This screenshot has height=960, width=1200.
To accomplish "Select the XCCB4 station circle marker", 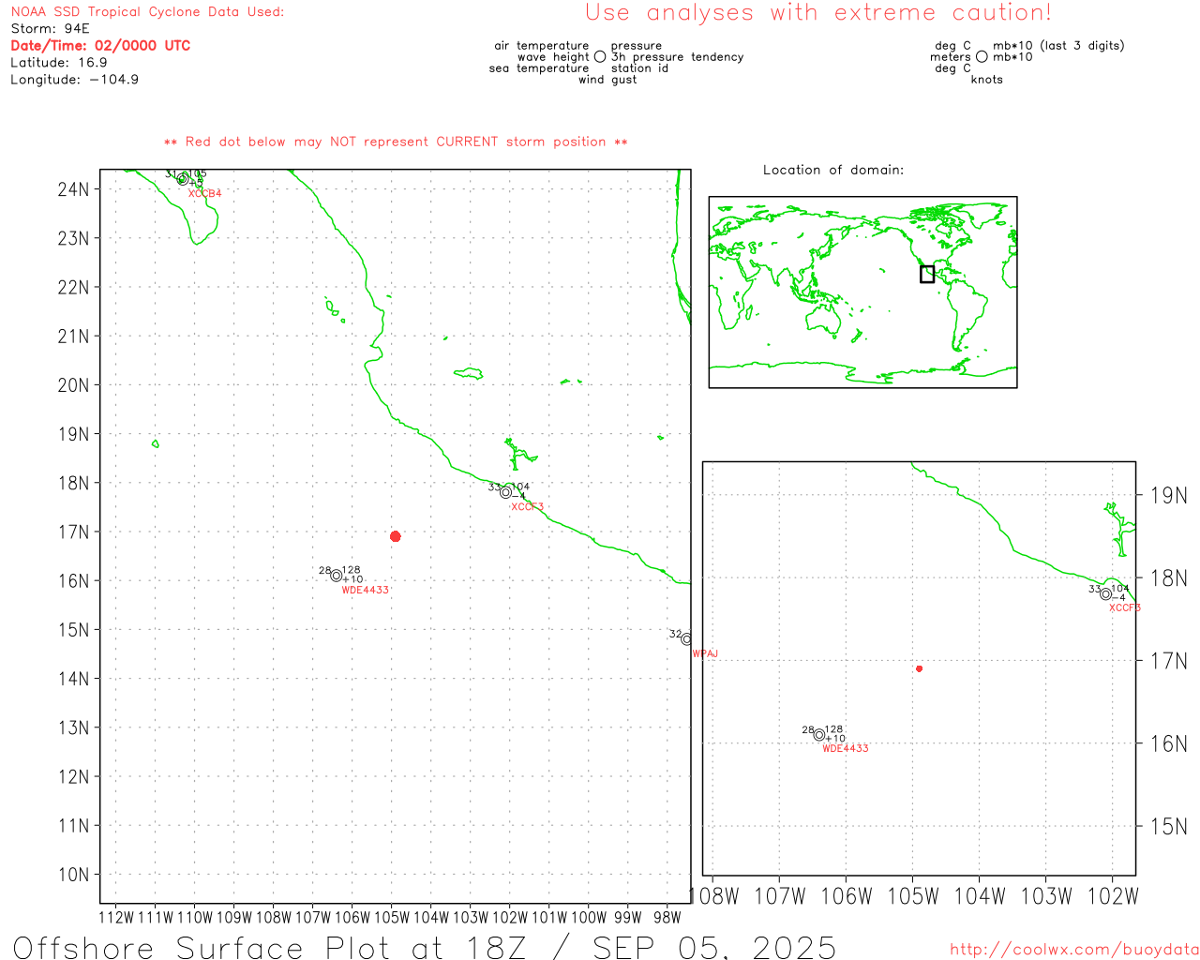I will [183, 178].
